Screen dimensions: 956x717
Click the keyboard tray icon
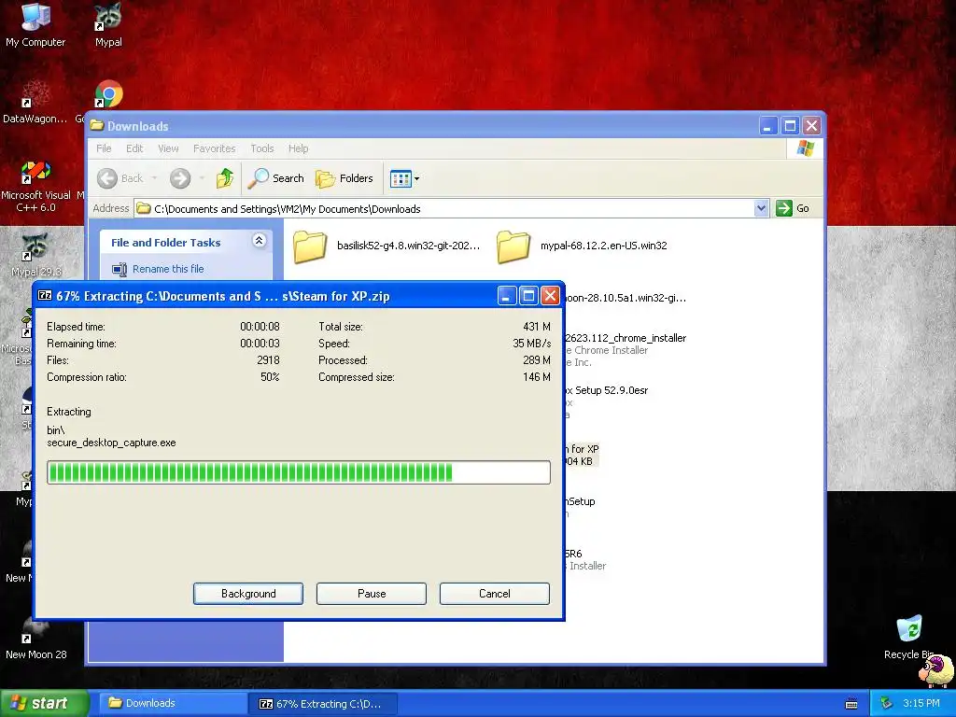point(851,704)
